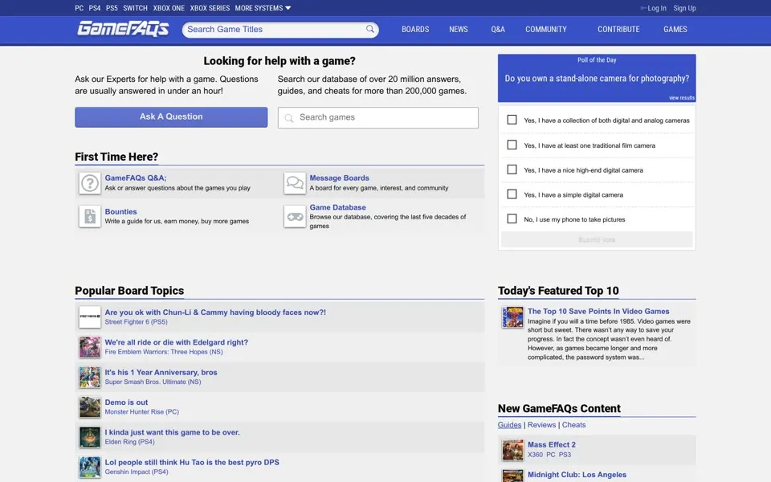This screenshot has height=482, width=771.
Task: Click the GameFAQs logo
Action: (123, 29)
